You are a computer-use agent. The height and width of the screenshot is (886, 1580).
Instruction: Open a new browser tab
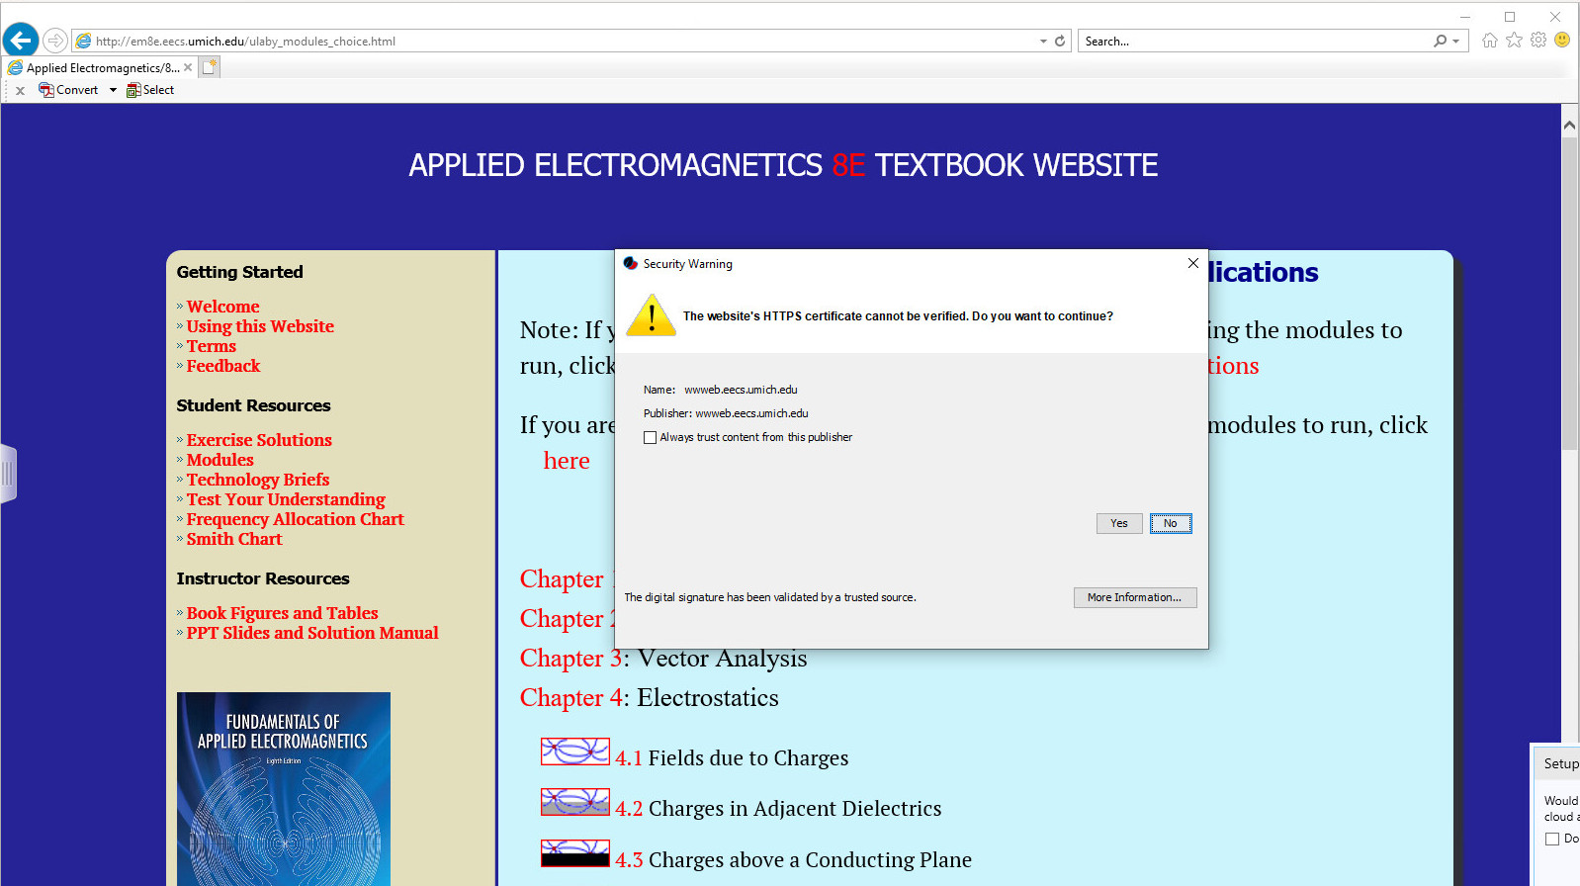coord(209,67)
